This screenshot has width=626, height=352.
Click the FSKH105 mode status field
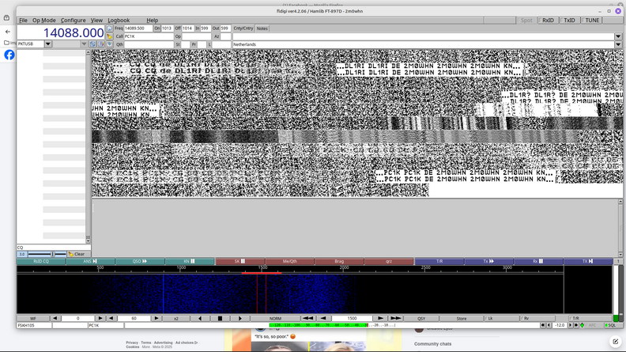pos(34,325)
